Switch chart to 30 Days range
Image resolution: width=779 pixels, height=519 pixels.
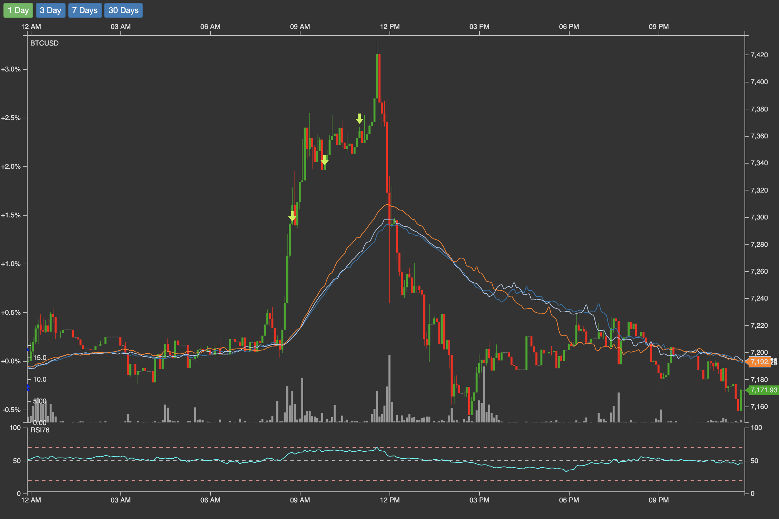124,10
